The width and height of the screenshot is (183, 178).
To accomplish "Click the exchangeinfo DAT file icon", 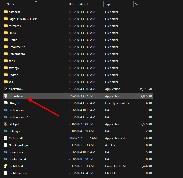I will tap(6, 110).
